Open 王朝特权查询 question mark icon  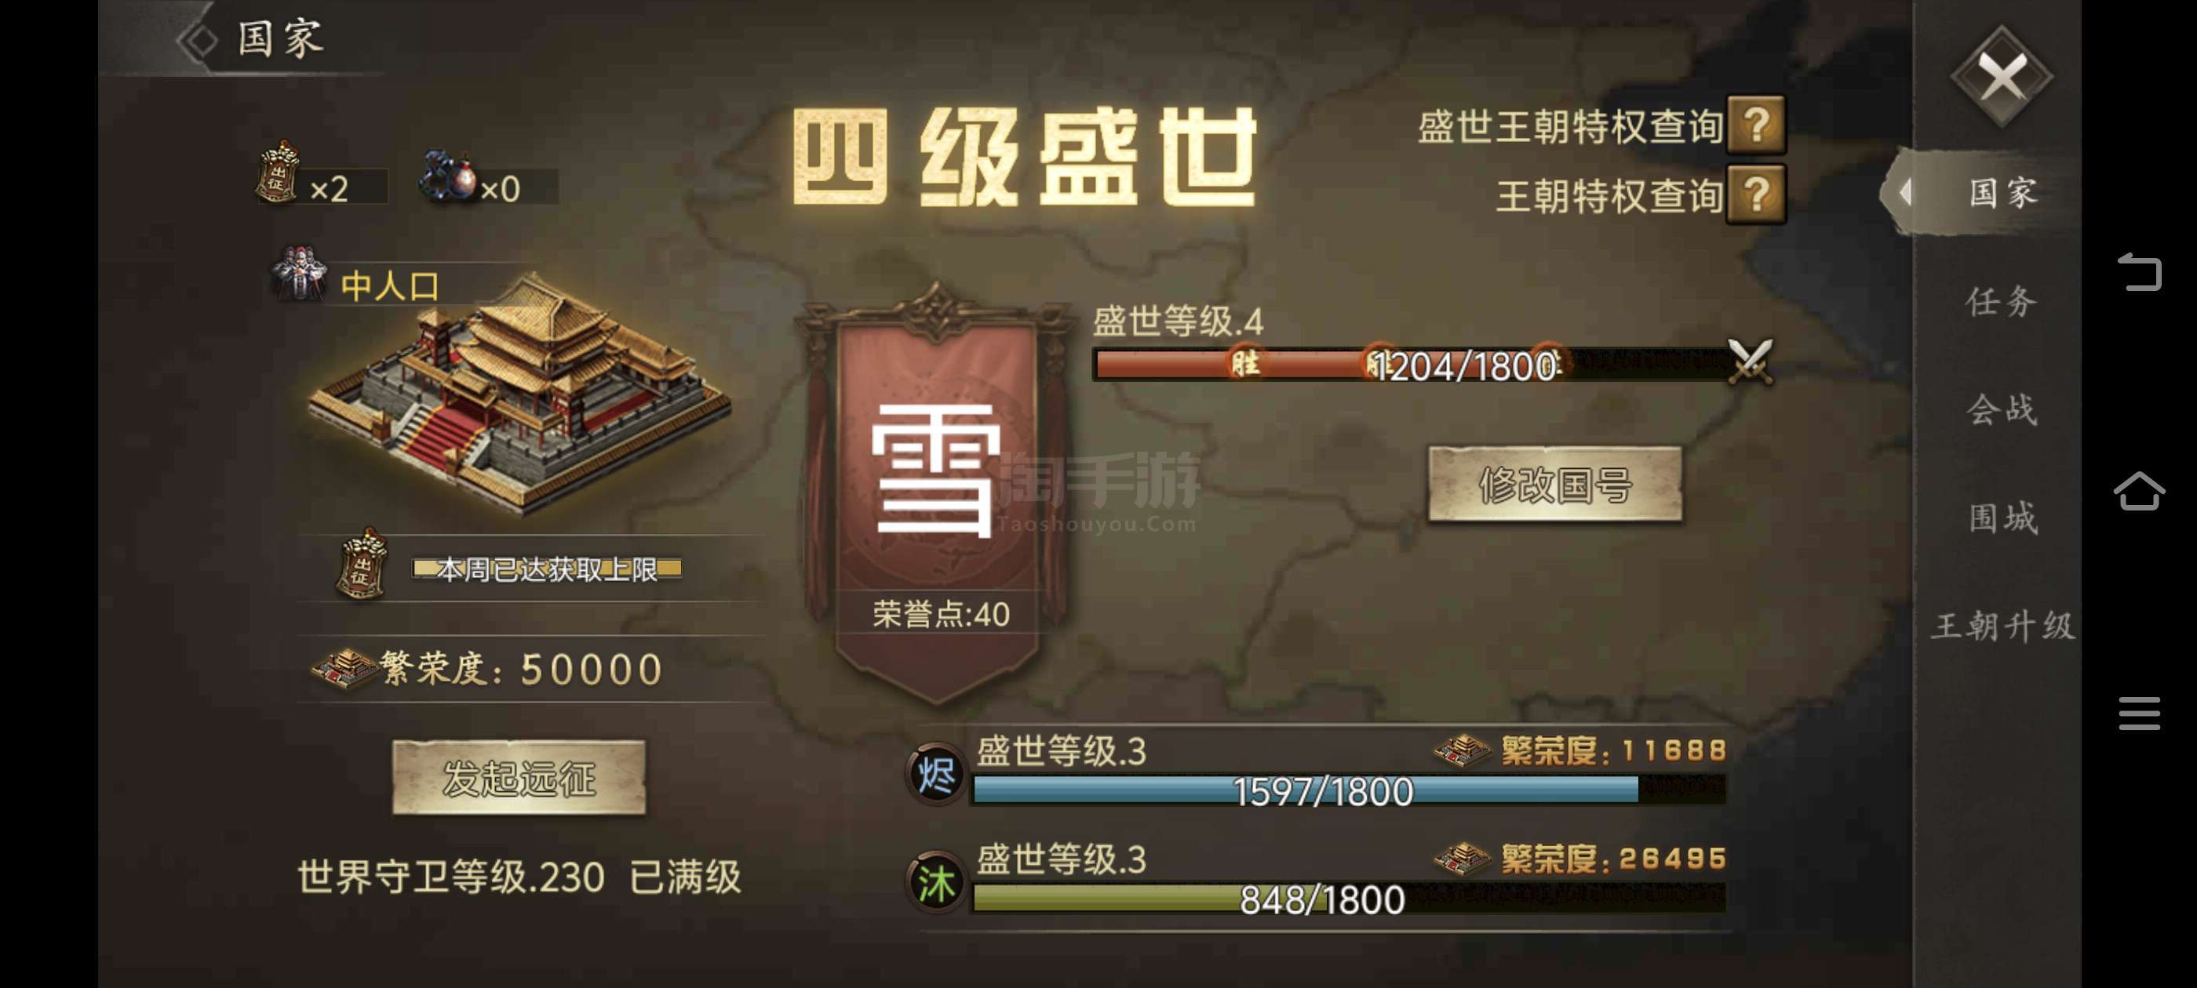1756,195
